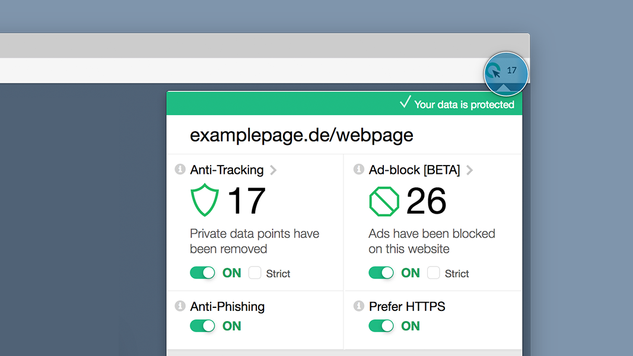This screenshot has height=356, width=633.
Task: Click the examplepage.de/webpage URL text
Action: click(301, 135)
